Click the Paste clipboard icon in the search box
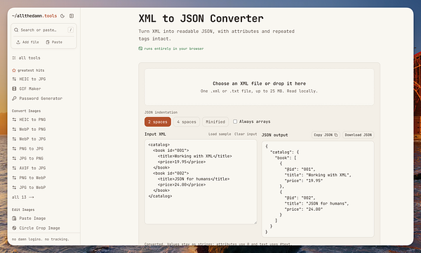The image size is (421, 253). (48, 42)
